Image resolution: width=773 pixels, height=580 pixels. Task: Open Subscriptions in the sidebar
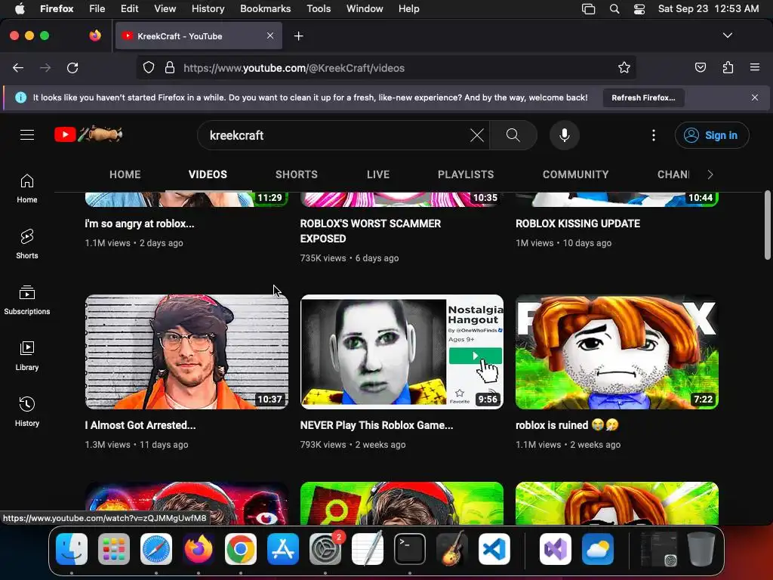(27, 301)
